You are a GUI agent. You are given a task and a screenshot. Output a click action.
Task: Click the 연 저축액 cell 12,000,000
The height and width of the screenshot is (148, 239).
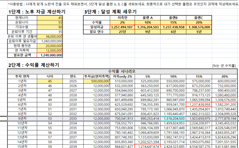tap(50, 50)
